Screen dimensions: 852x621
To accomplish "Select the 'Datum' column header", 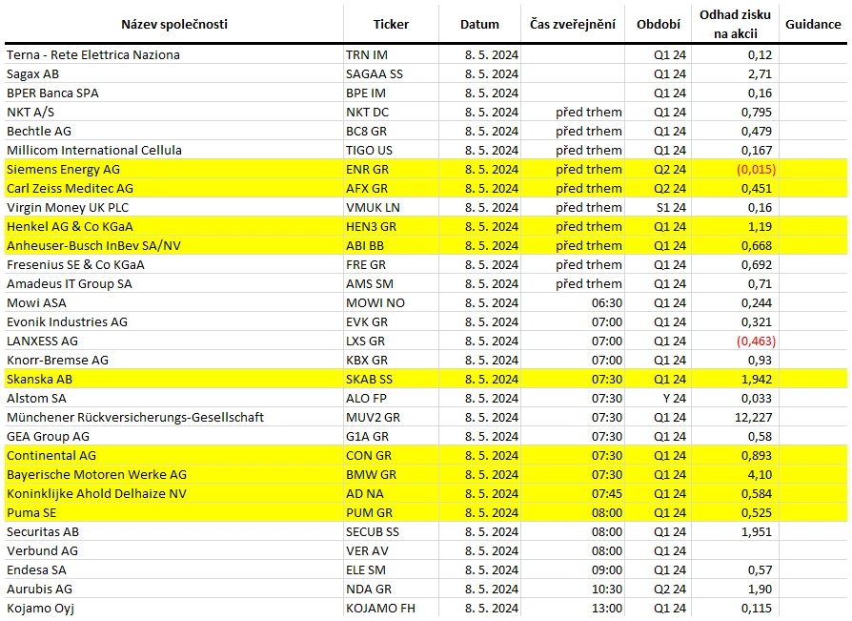I will click(479, 25).
